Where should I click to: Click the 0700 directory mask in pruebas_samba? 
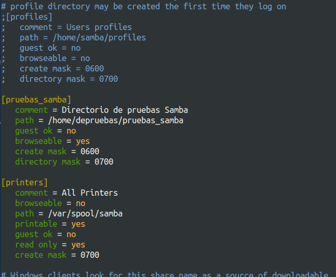(104, 162)
